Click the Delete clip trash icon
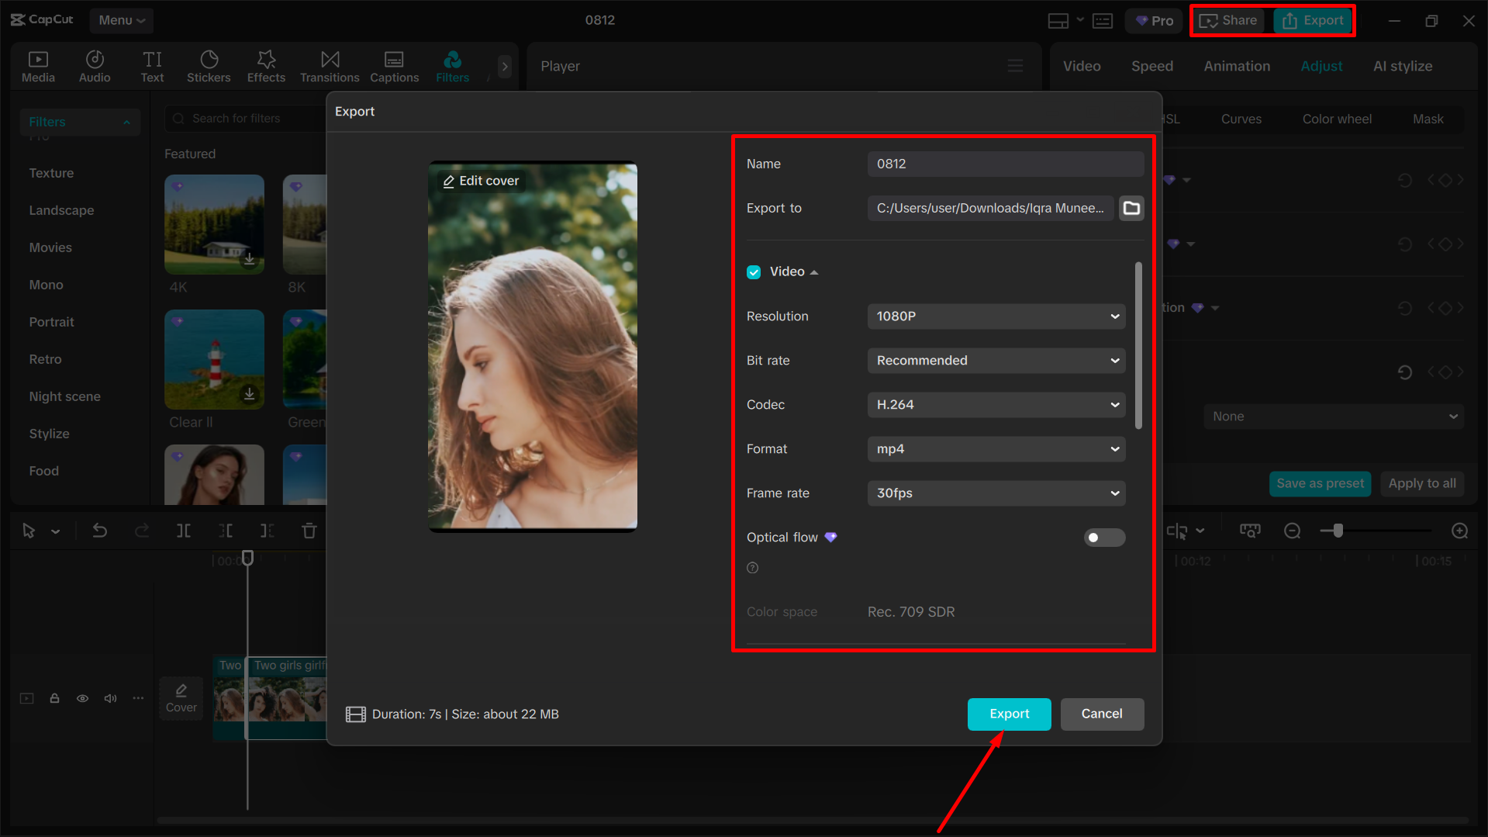 (x=309, y=531)
